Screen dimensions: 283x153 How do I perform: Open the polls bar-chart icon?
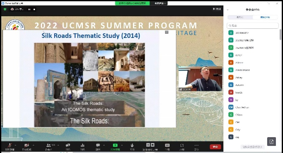click(83, 145)
